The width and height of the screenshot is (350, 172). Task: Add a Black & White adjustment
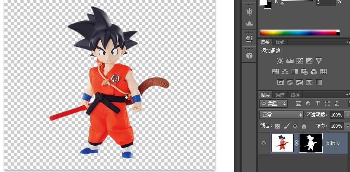tap(295, 72)
